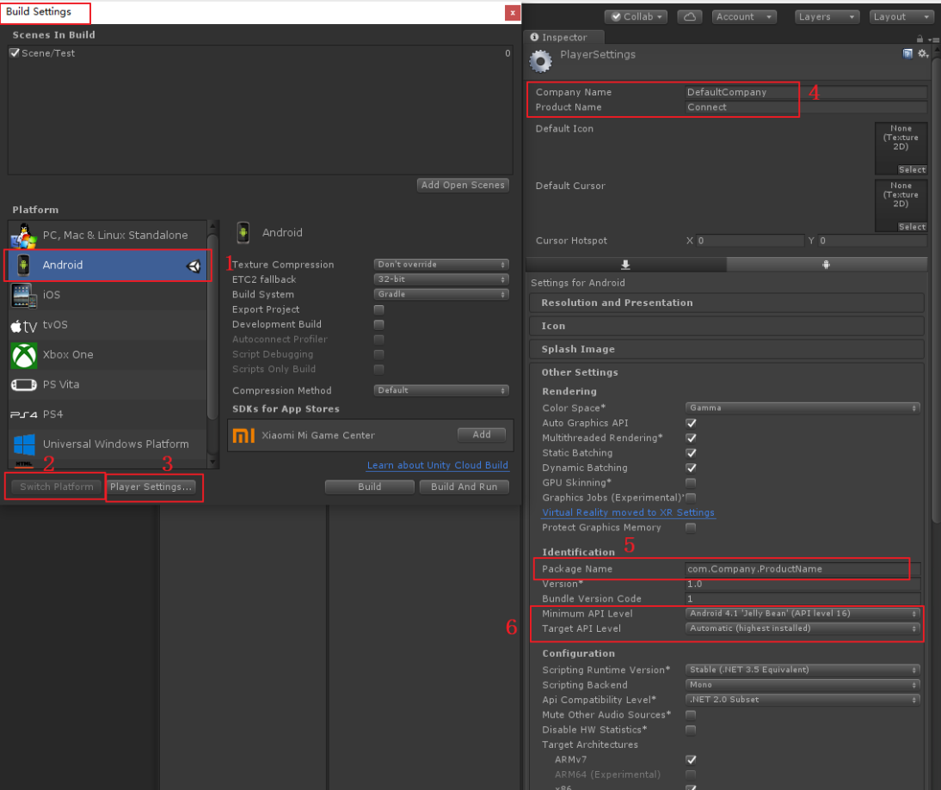Open the Texture Compression dropdown
941x790 pixels.
pos(440,264)
